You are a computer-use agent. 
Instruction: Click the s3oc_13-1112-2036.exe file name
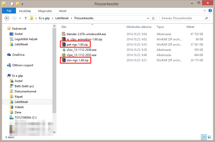point(81,50)
